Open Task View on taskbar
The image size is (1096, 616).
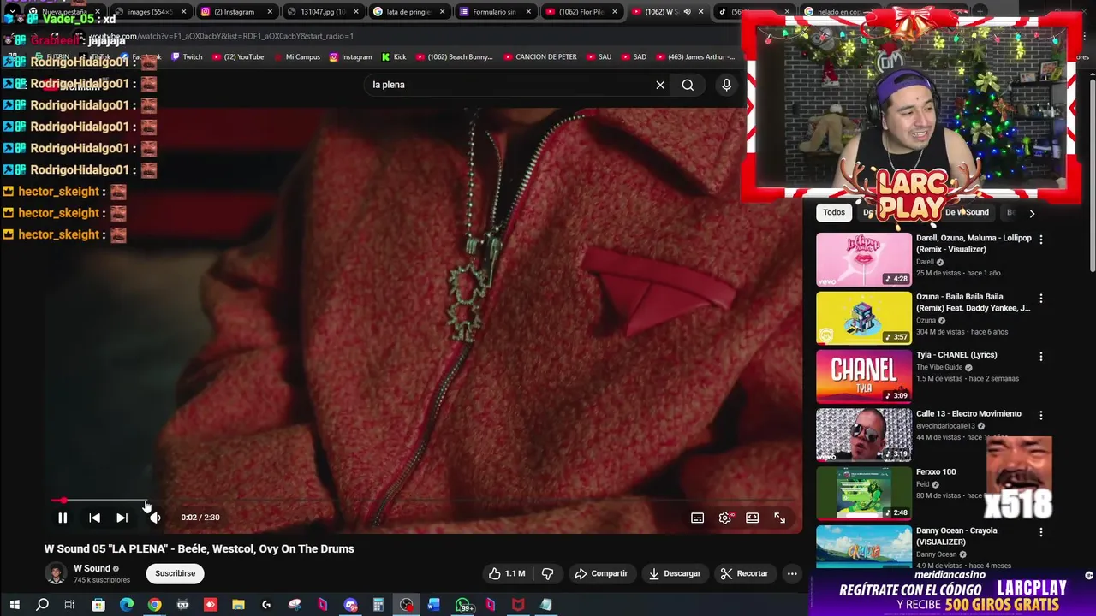[x=69, y=605]
